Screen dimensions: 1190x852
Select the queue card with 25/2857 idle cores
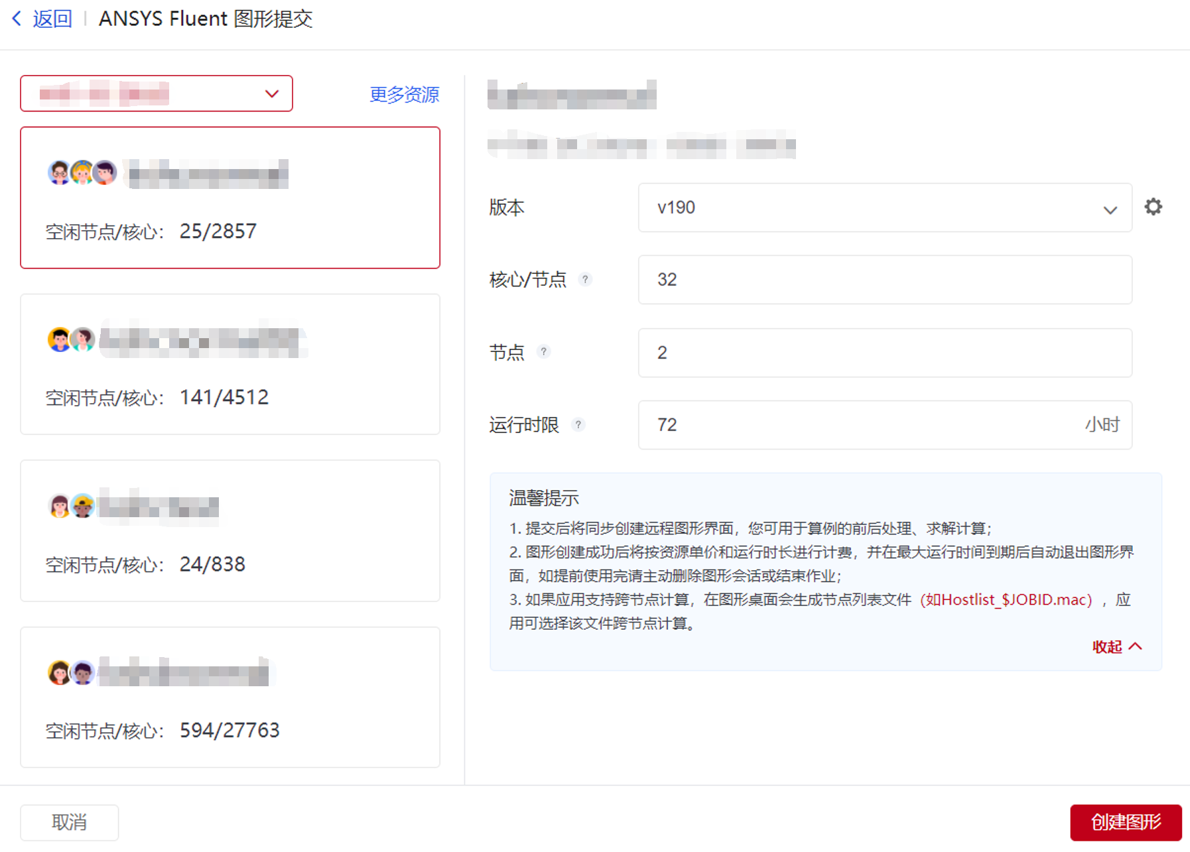[230, 198]
